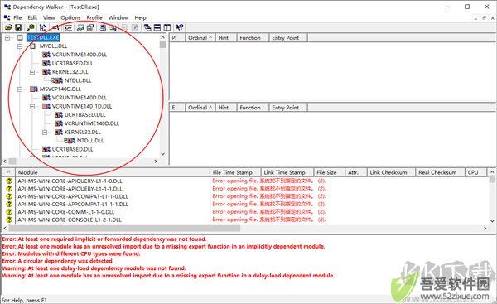
Task: Click the module icon beside VCRUNTIME140_1D.DLL
Action: (46, 107)
